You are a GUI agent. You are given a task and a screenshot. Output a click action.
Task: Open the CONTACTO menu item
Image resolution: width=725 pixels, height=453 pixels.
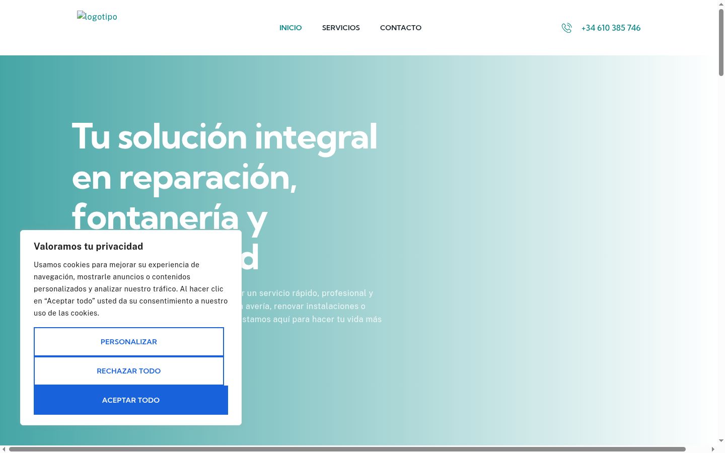point(401,28)
